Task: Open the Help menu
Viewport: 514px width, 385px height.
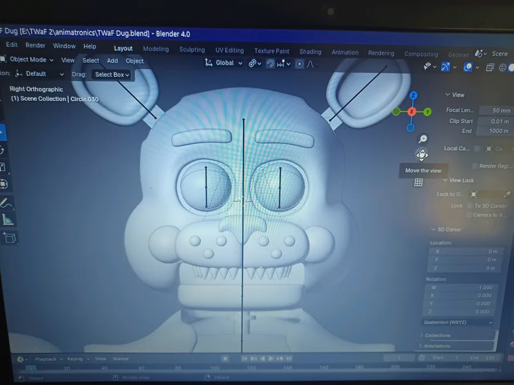Action: click(x=90, y=47)
